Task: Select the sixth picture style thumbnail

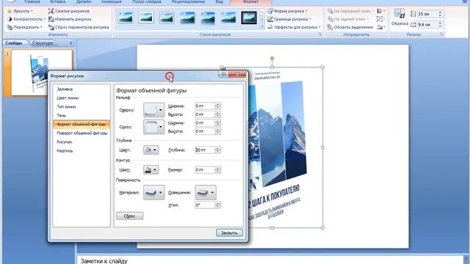Action: [x=228, y=18]
